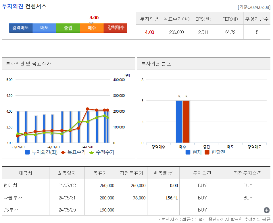Select the 현대차 provider row name

[x=11, y=185]
